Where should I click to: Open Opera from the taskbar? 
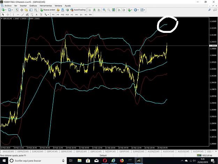point(105,161)
